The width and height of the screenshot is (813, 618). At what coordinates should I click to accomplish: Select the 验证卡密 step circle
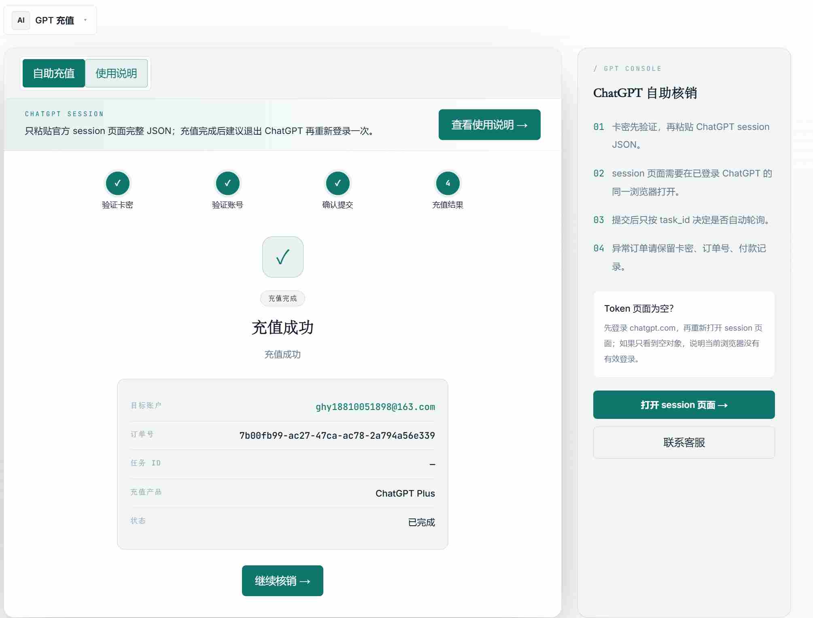click(x=118, y=183)
